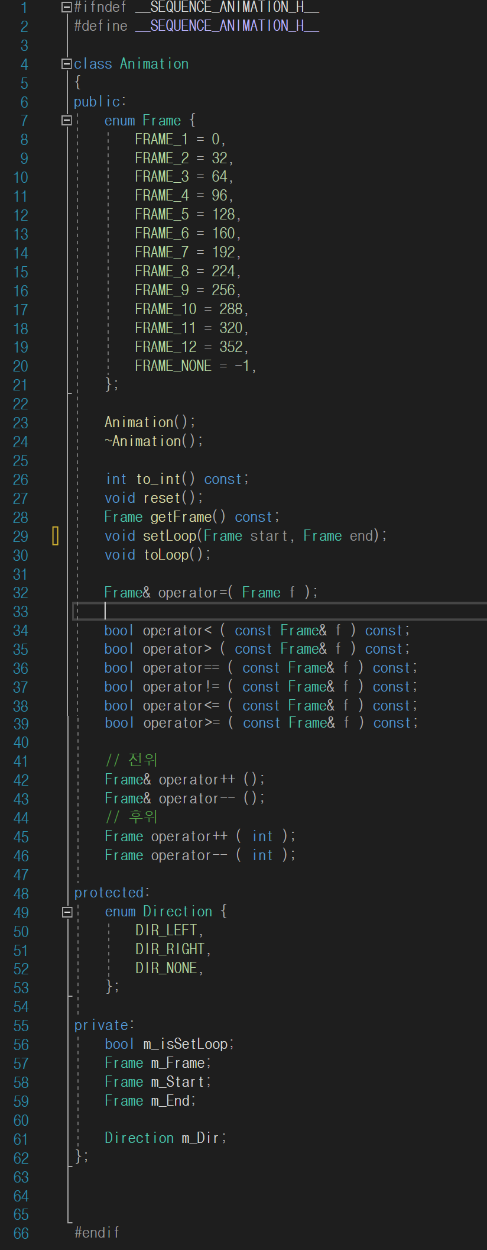Click the class name Animation on line 4
This screenshot has height=1250, width=487.
[154, 64]
